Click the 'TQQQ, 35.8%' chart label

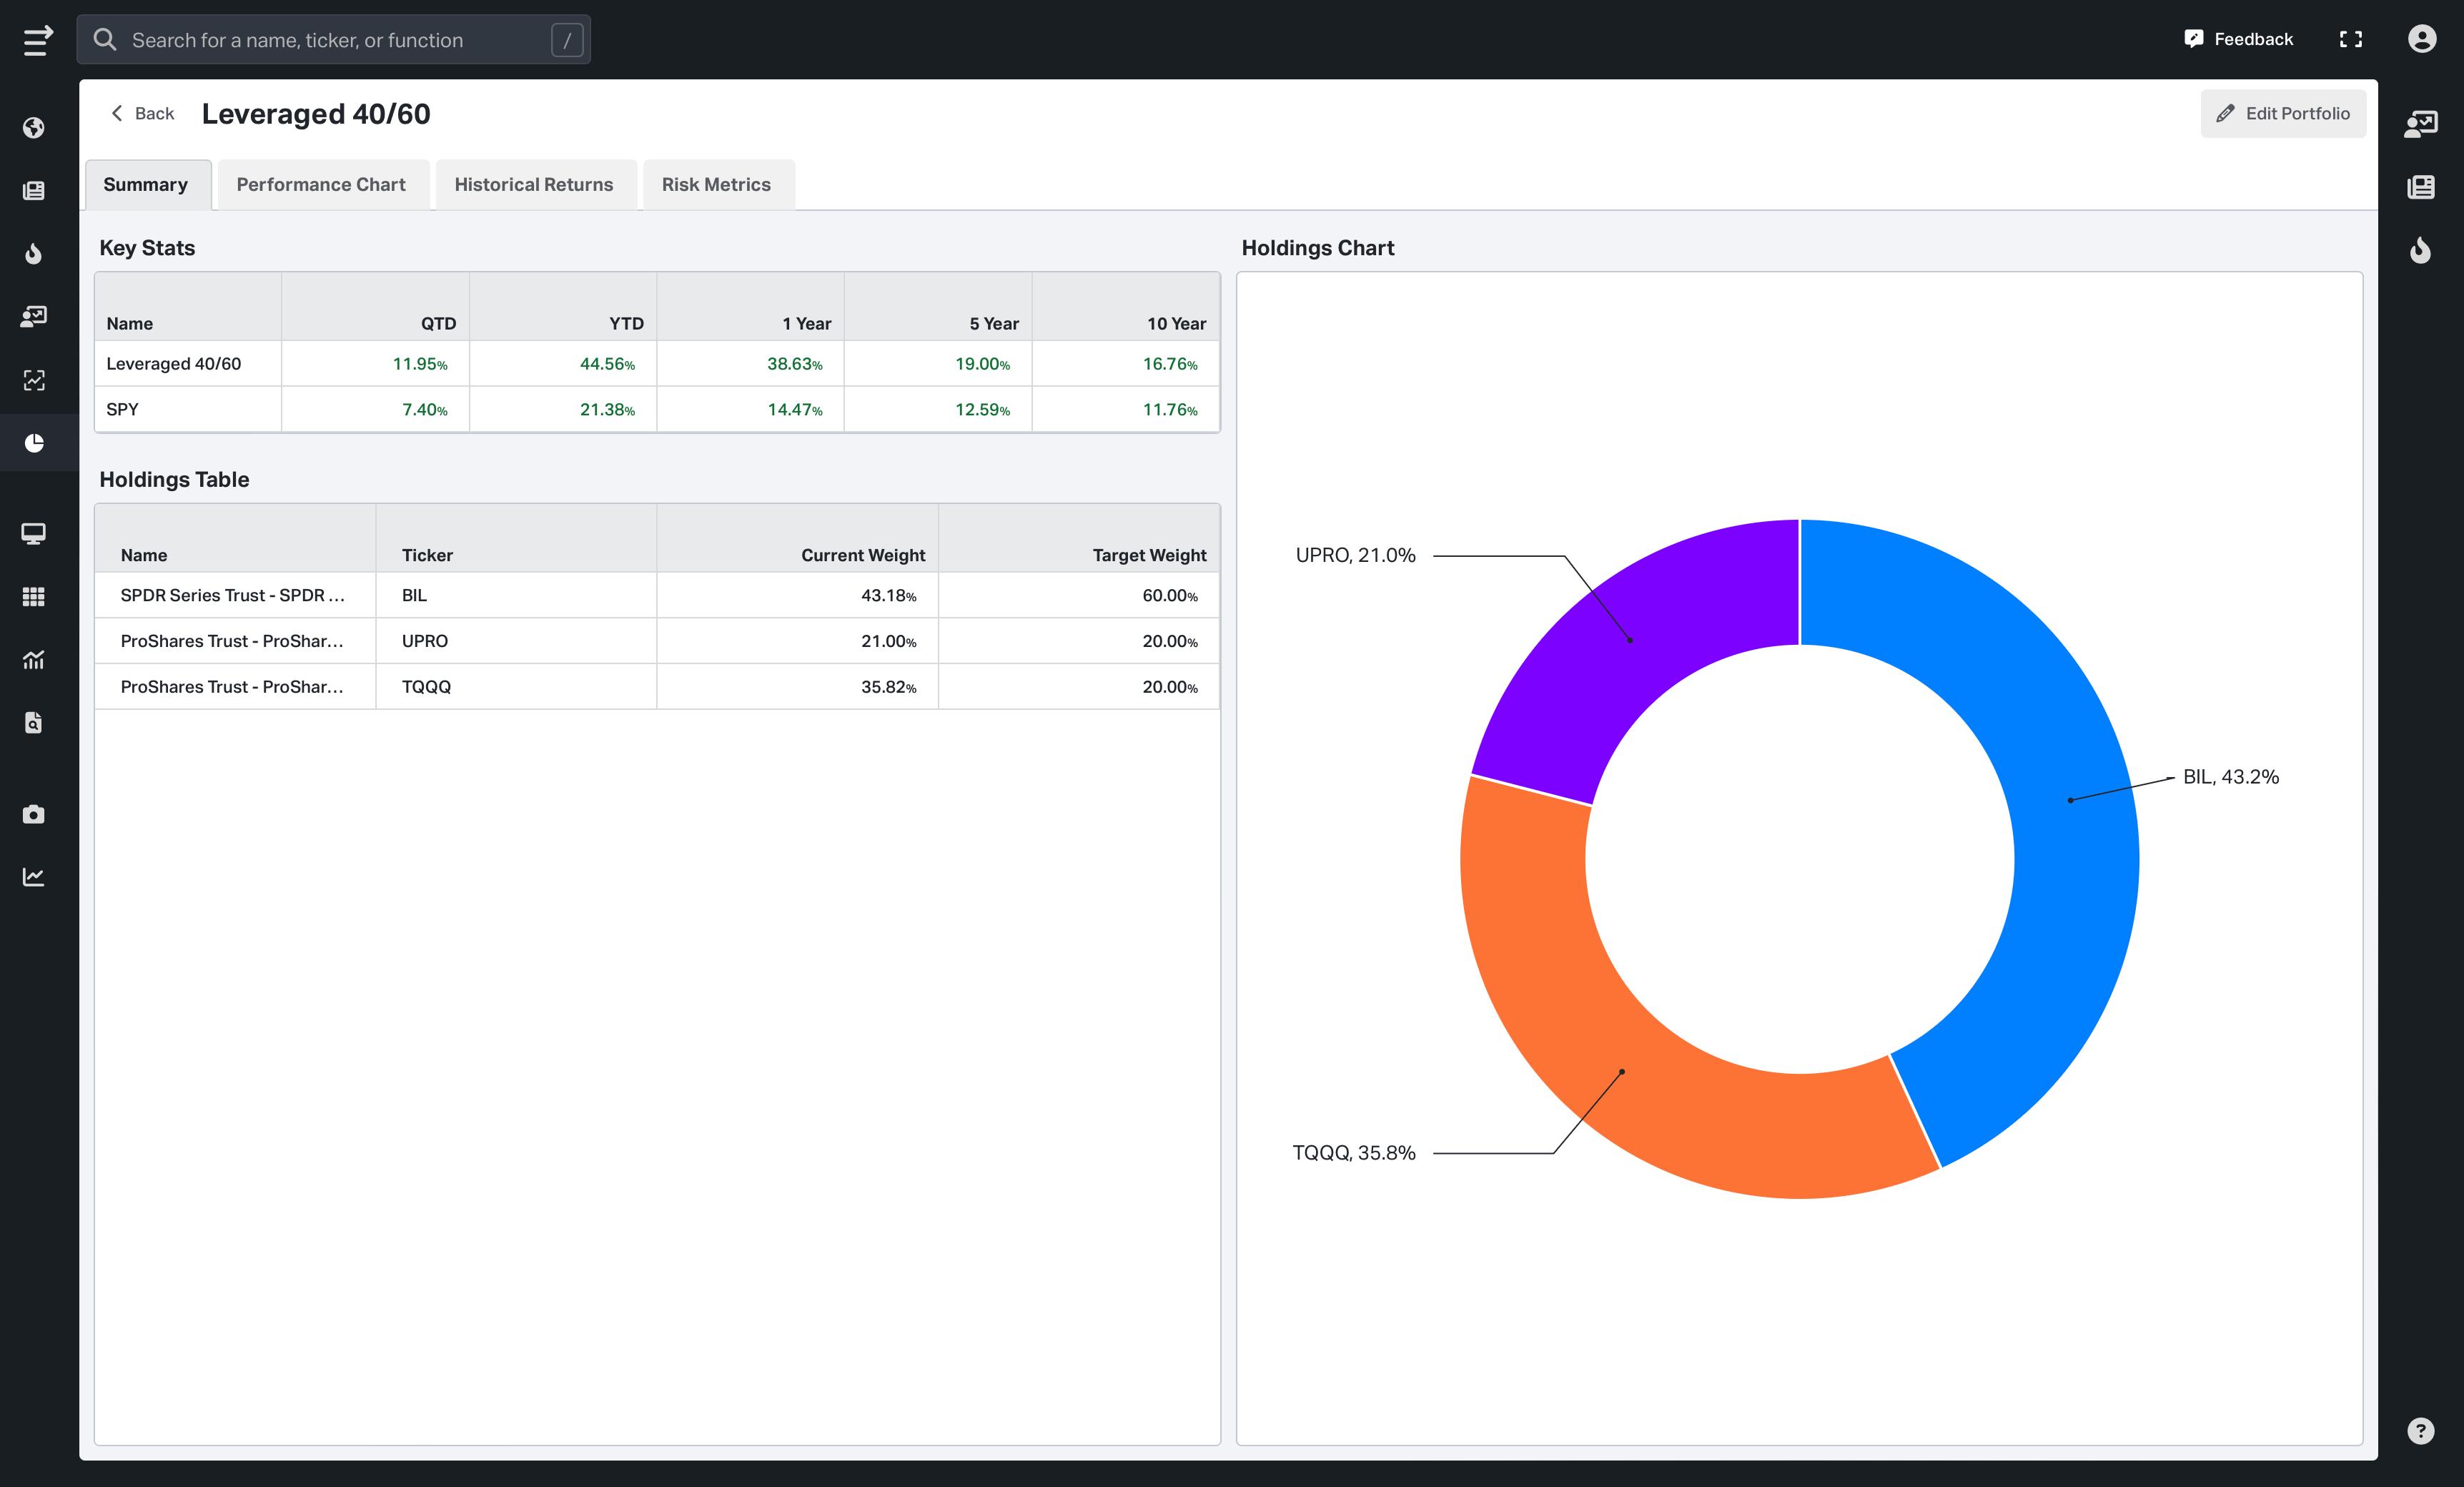(x=1354, y=1153)
